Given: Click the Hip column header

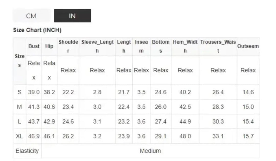Looking at the screenshot, I should [49, 46].
